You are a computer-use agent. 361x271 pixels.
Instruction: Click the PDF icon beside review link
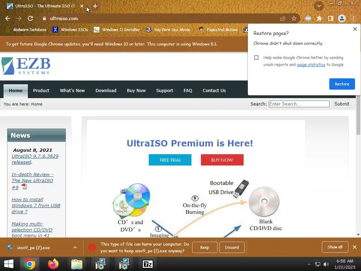point(24,186)
